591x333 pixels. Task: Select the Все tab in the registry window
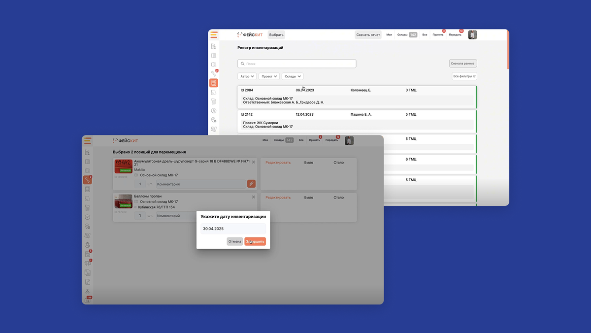[x=425, y=35]
